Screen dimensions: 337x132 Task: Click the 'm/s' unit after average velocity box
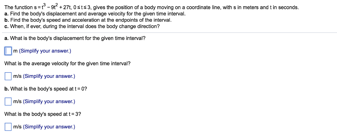[17, 76]
